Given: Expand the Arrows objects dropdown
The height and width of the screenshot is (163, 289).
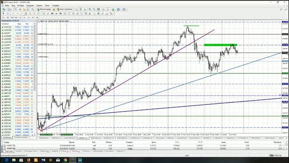Looking at the screenshot, I should (x=113, y=14).
